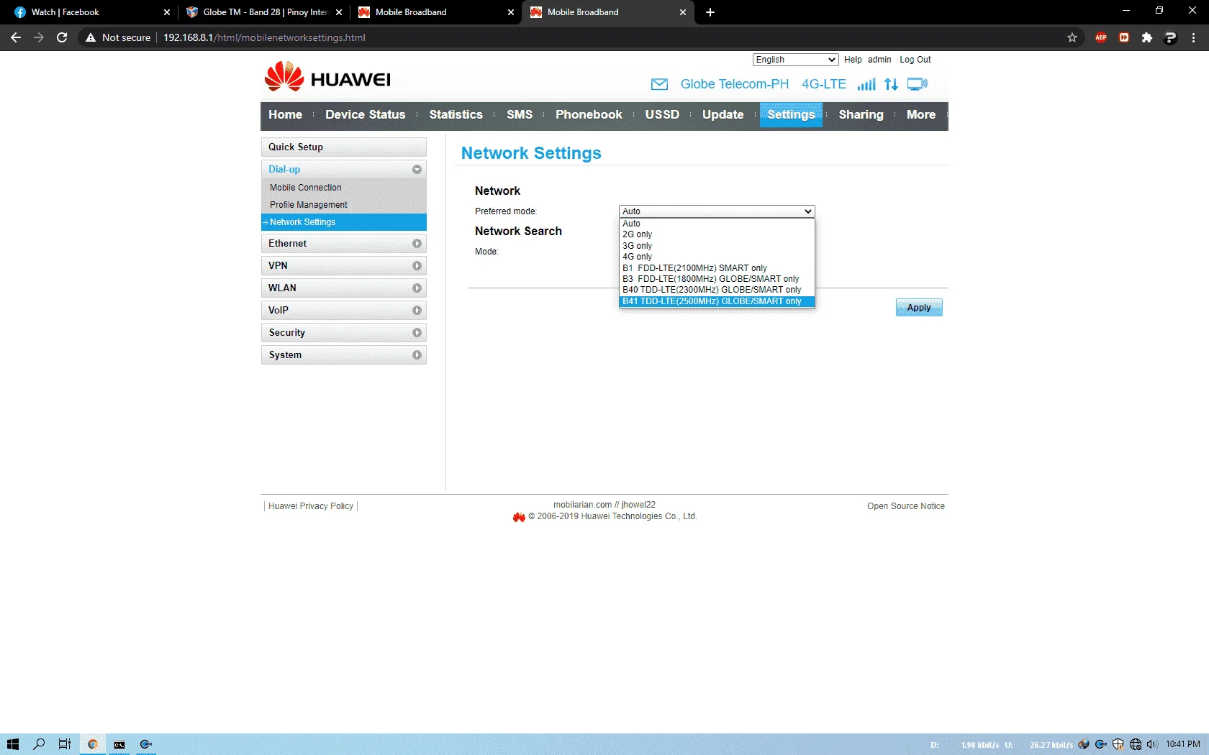The width and height of the screenshot is (1209, 755).
Task: Click the Apply button
Action: [919, 308]
